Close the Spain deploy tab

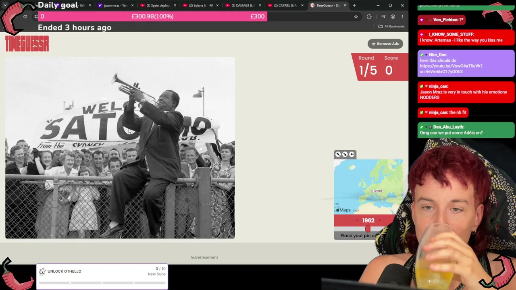[x=175, y=5]
